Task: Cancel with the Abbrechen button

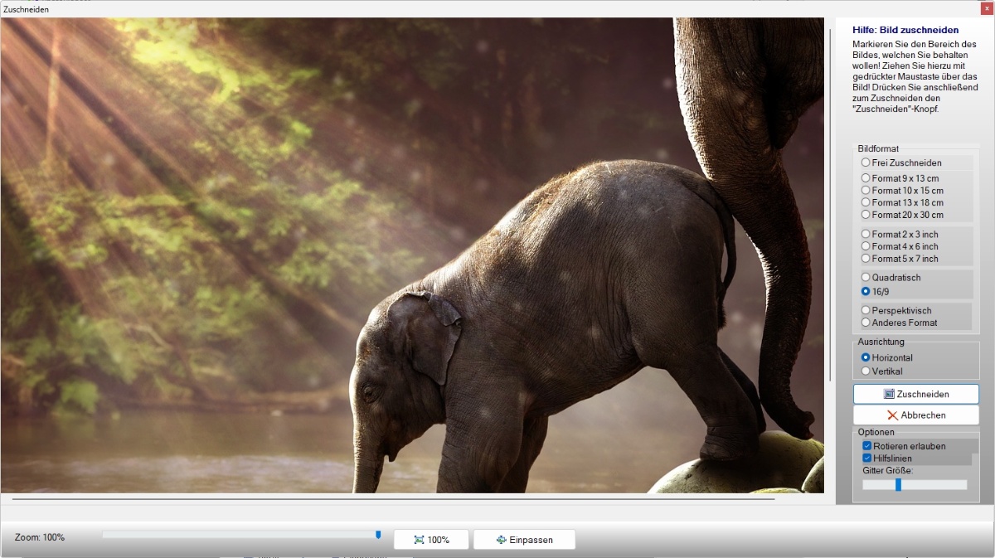Action: pos(916,415)
